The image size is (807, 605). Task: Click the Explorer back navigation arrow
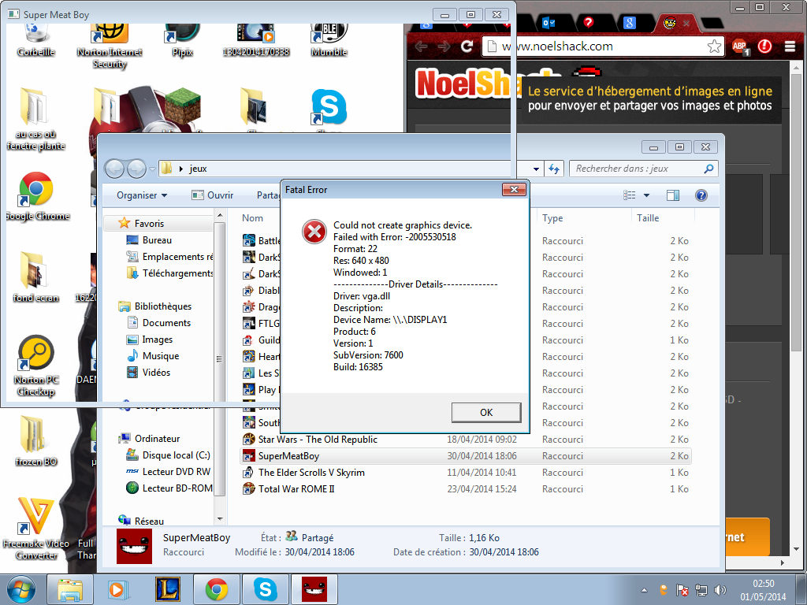(114, 169)
